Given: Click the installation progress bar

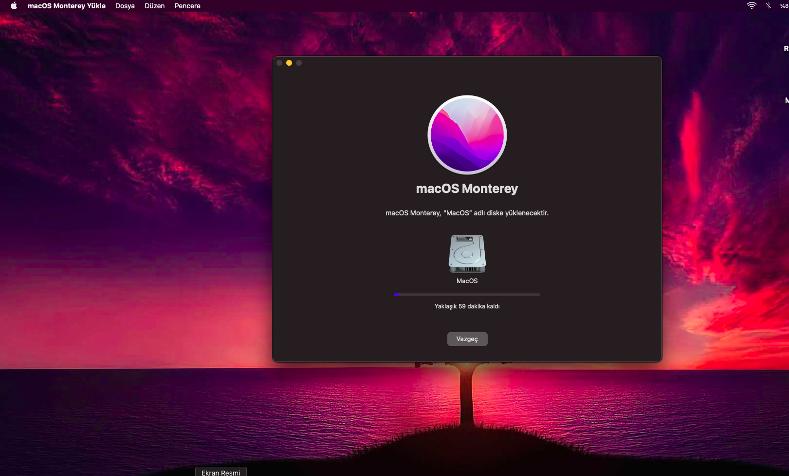Looking at the screenshot, I should click(x=467, y=295).
